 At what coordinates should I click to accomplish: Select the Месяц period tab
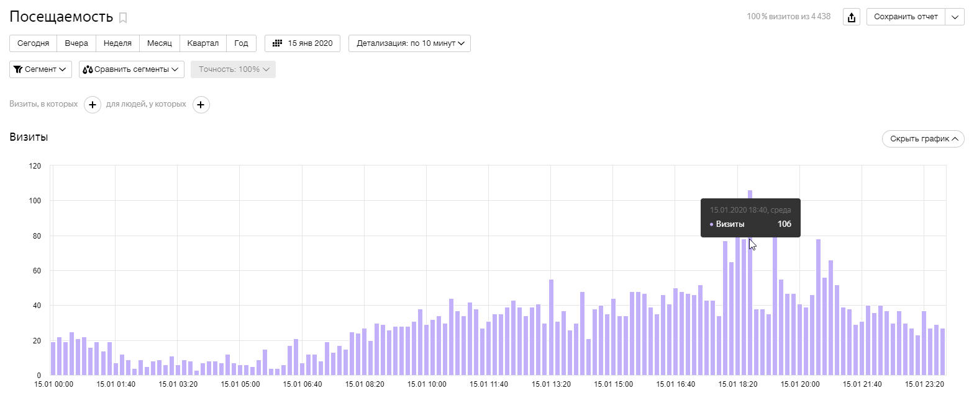pyautogui.click(x=160, y=43)
